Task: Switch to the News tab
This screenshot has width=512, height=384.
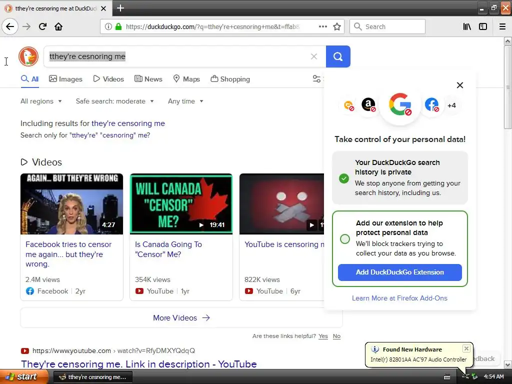Action: pos(148,79)
